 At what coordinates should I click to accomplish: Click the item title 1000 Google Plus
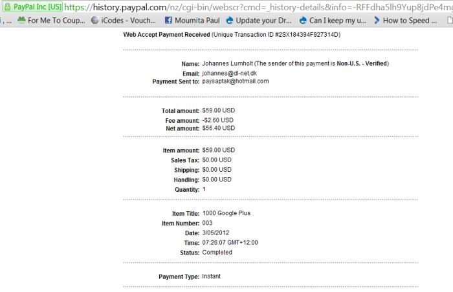226,213
